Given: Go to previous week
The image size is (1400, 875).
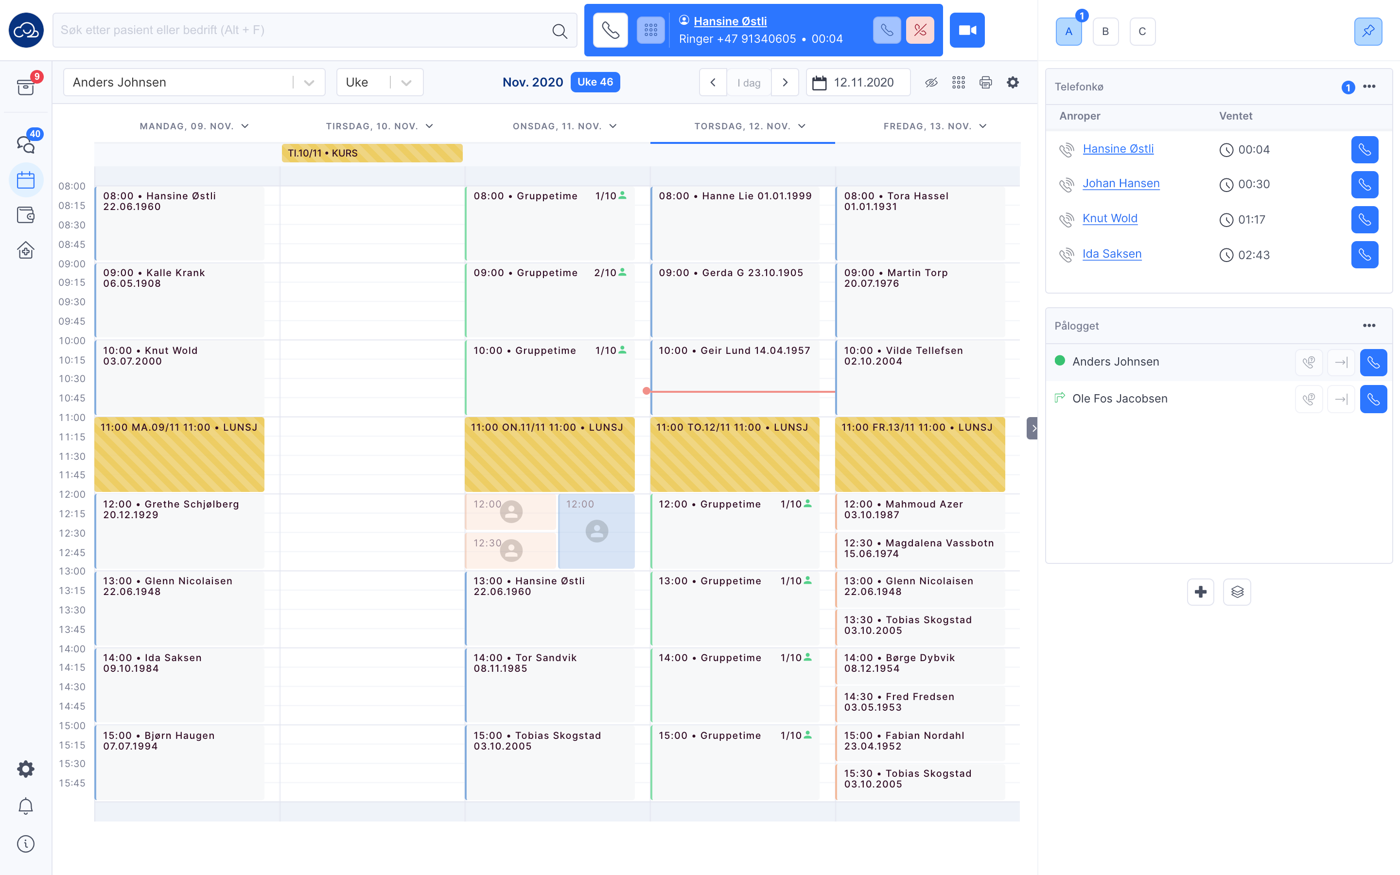Looking at the screenshot, I should click(713, 82).
